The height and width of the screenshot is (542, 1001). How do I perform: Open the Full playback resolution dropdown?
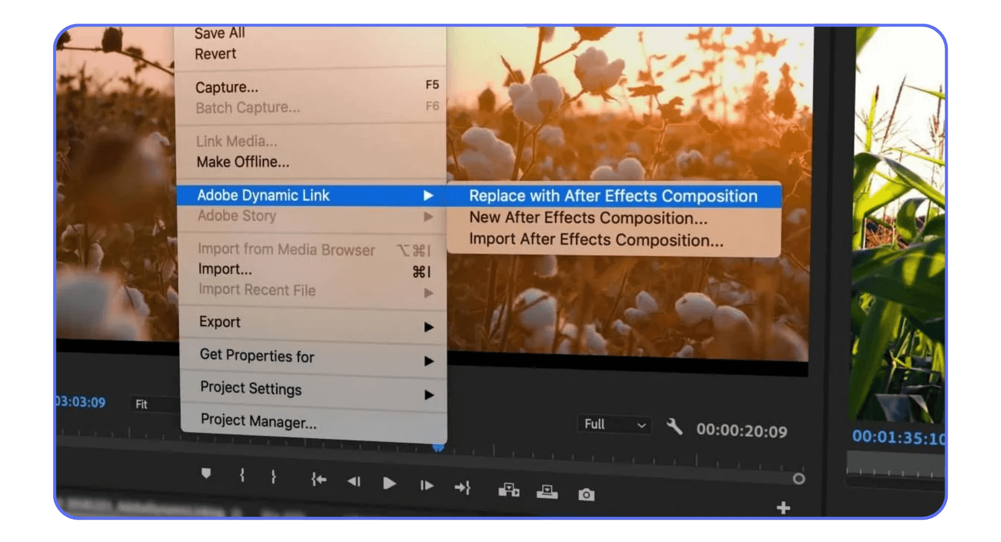coord(615,424)
